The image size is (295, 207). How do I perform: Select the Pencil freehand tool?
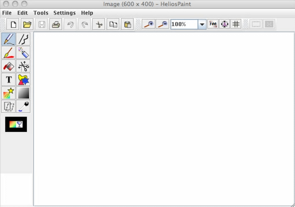(x=8, y=39)
